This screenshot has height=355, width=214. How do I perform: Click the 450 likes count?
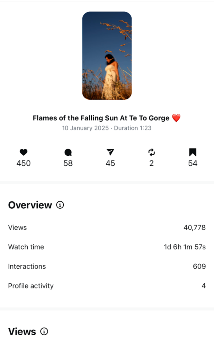(24, 163)
